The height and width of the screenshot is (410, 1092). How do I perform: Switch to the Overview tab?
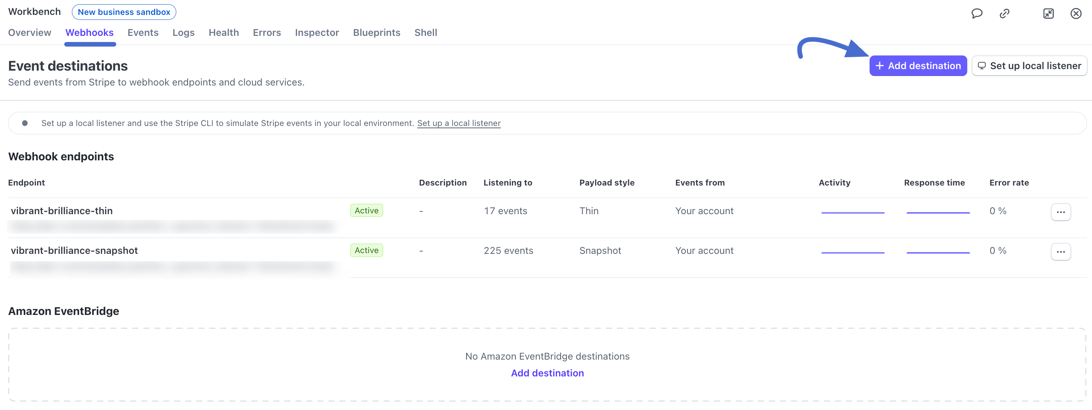tap(30, 32)
